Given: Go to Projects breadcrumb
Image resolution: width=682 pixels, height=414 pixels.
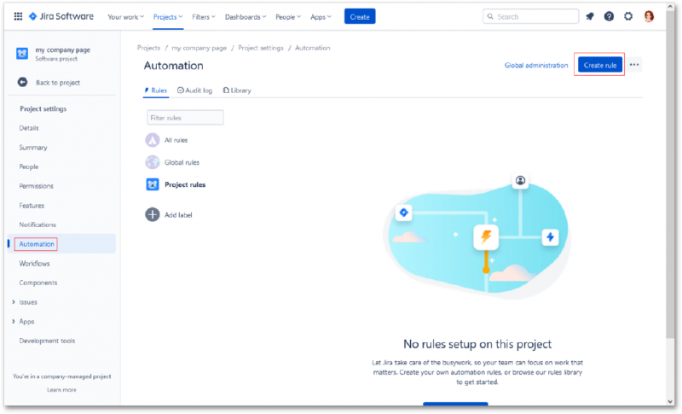Looking at the screenshot, I should tap(148, 48).
